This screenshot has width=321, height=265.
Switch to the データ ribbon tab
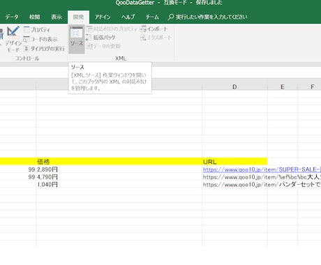[12, 17]
